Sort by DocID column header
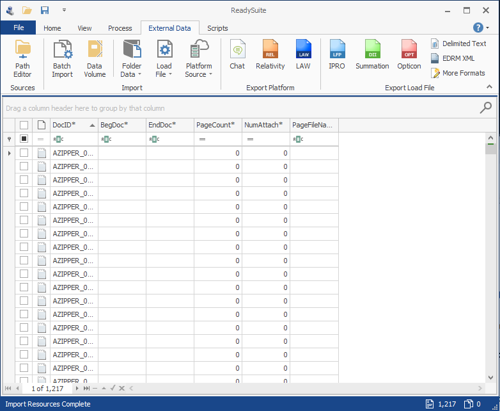Screen dimensions: 500x411 click(74, 125)
